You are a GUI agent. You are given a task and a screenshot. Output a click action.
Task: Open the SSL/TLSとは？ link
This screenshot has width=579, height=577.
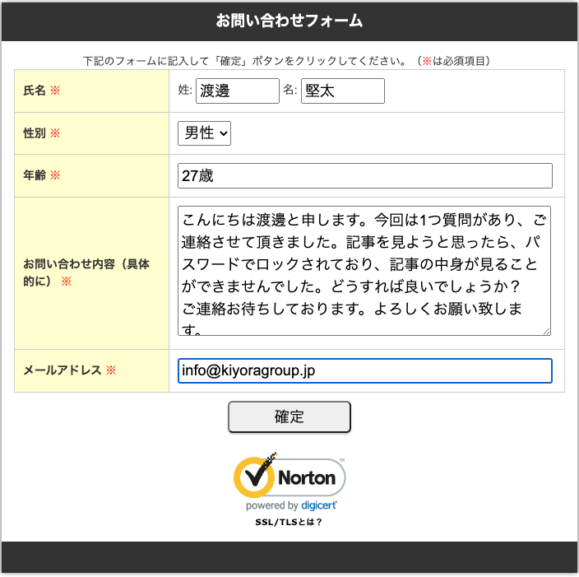click(289, 522)
